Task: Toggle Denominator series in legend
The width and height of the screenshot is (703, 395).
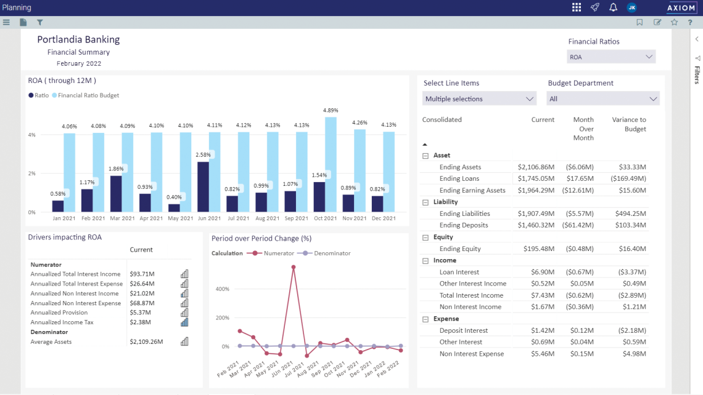Action: [x=324, y=253]
